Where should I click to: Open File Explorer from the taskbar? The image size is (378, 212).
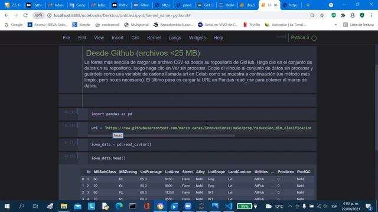tap(64, 206)
